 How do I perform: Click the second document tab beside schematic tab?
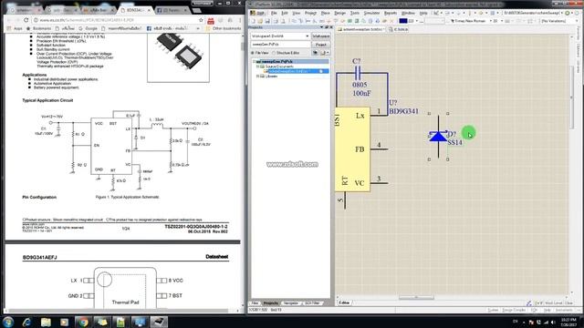point(398,29)
